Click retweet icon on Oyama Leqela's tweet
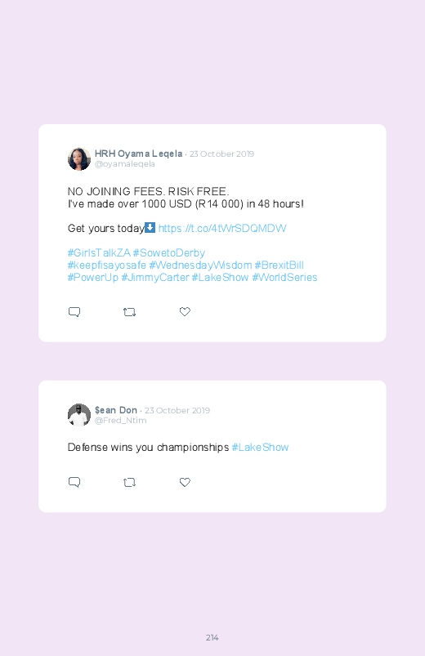425x656 pixels. [x=129, y=312]
